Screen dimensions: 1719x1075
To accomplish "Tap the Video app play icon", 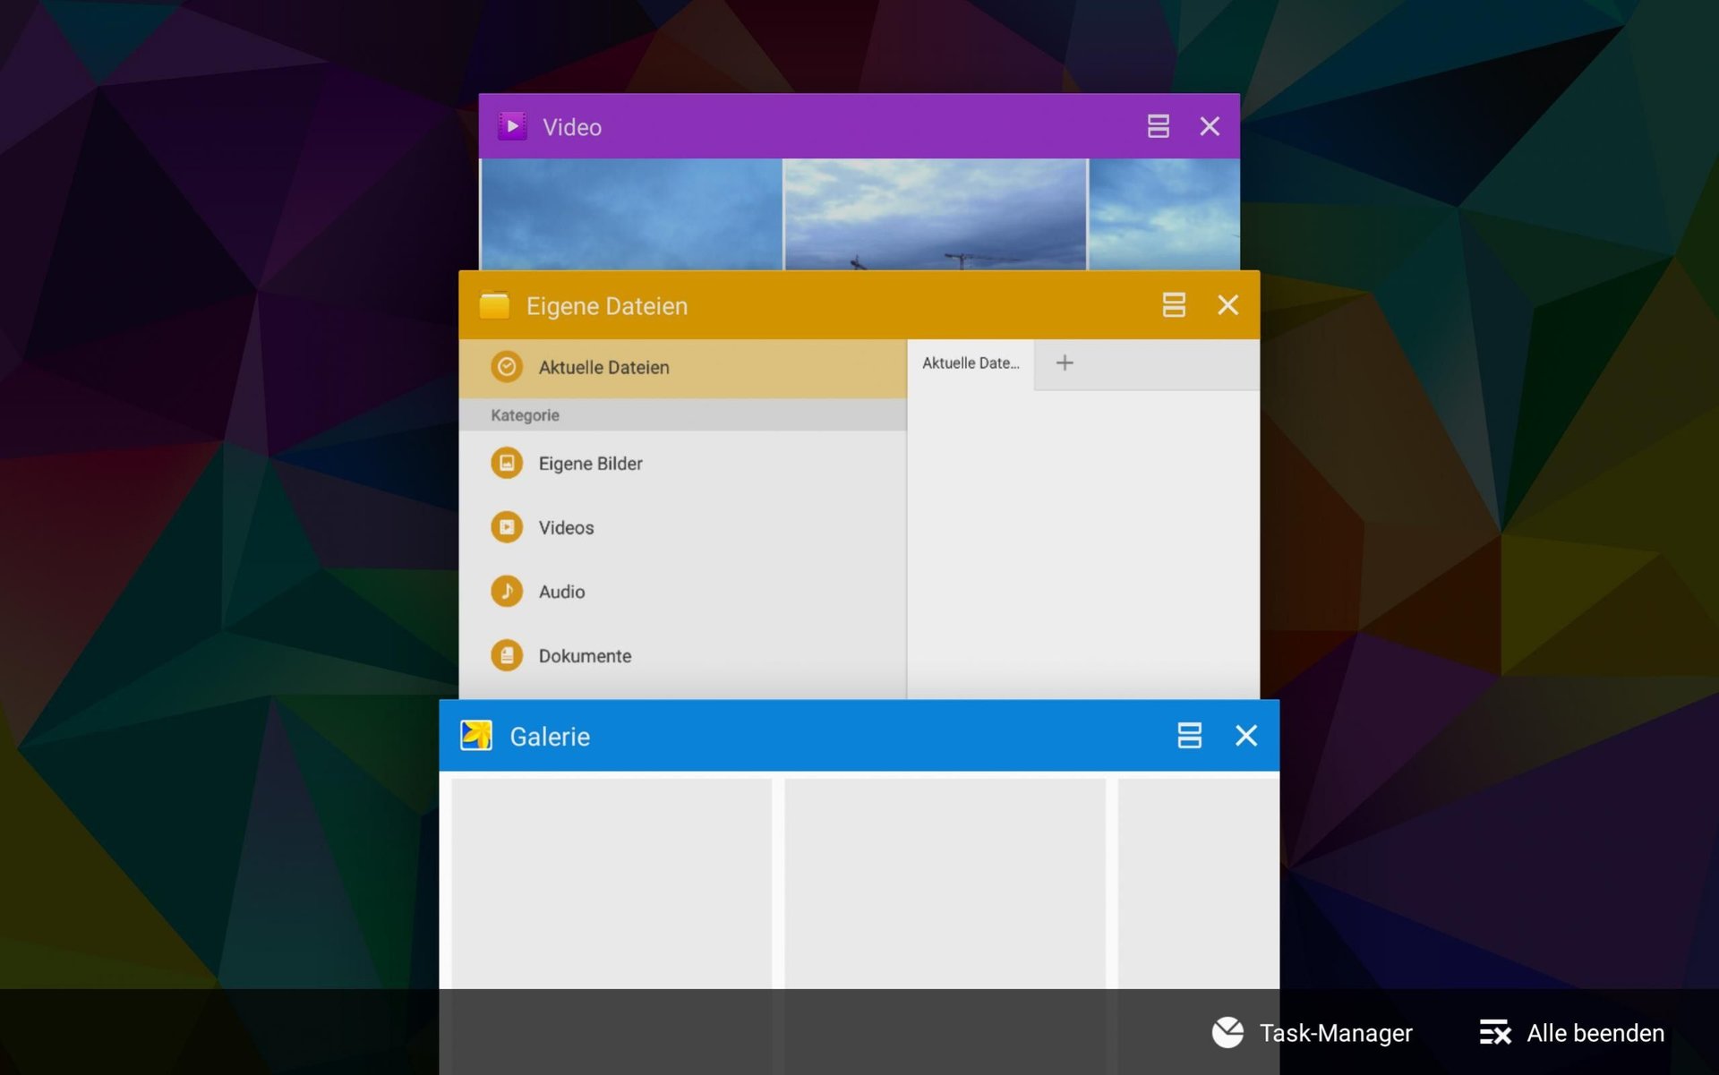I will click(x=512, y=126).
